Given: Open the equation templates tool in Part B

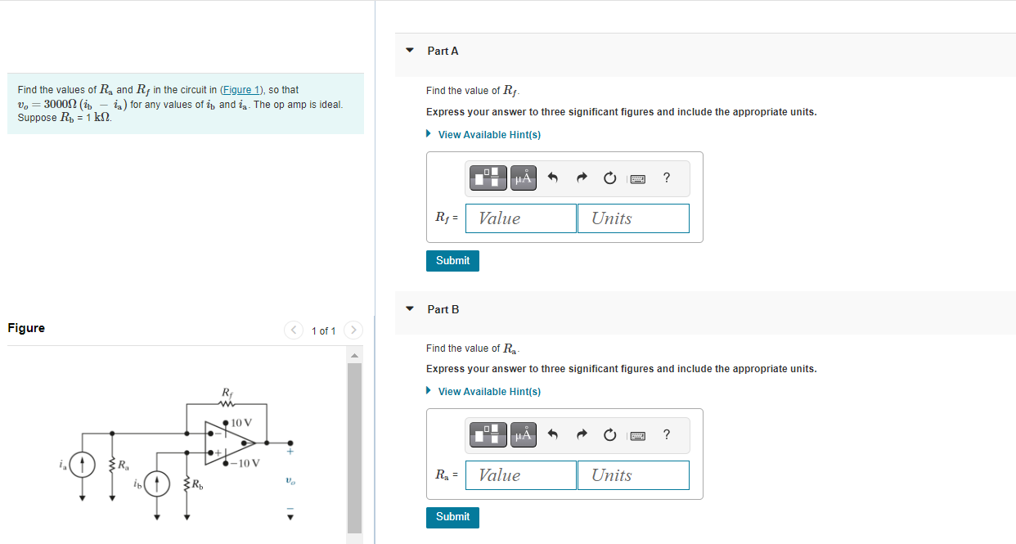Looking at the screenshot, I should [488, 434].
